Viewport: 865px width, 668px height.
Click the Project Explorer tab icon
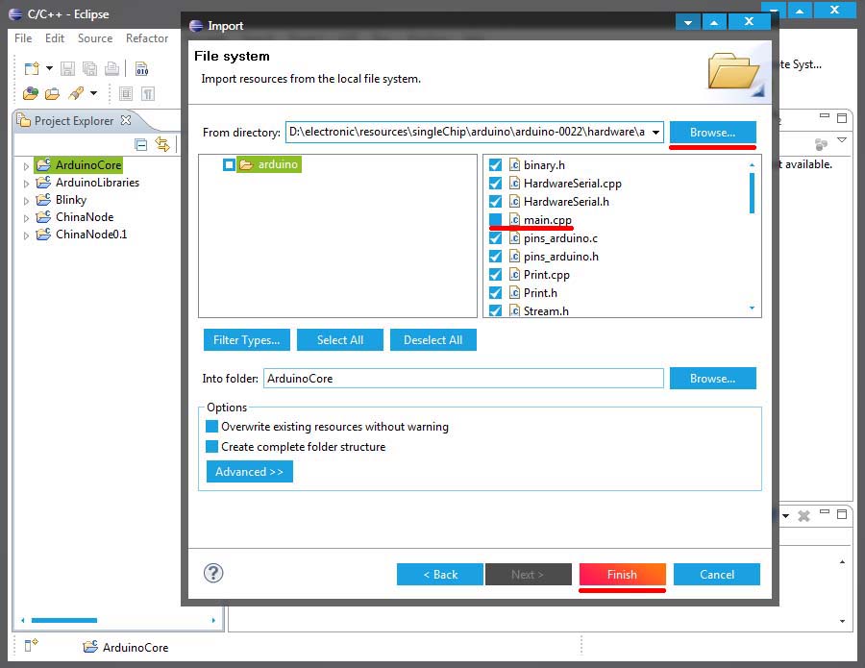click(x=24, y=120)
